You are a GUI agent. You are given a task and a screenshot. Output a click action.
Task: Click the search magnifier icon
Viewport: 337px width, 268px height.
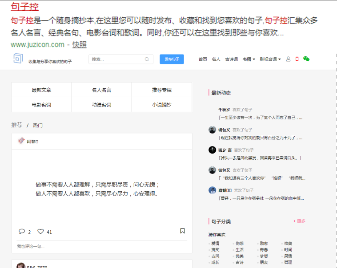point(147,59)
